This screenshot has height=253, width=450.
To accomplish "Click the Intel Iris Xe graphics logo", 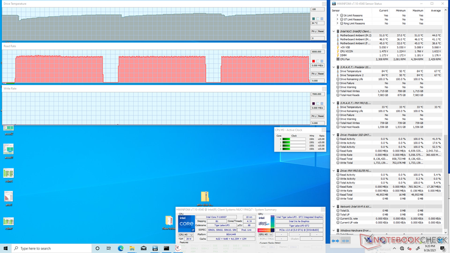I will coord(266,224).
